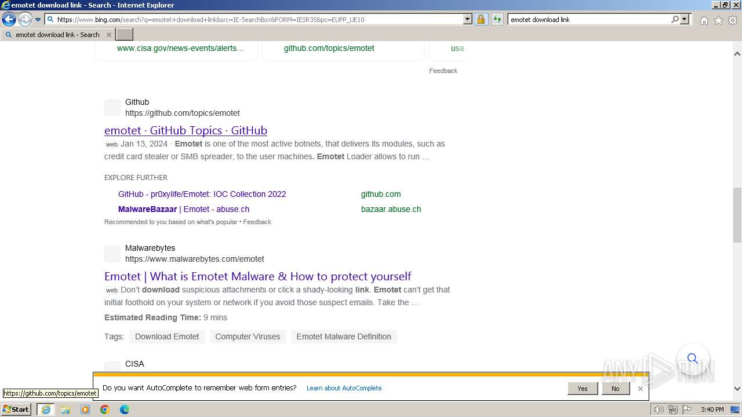Select the emotet download link - Search tab
Image resolution: width=742 pixels, height=417 pixels.
[57, 35]
